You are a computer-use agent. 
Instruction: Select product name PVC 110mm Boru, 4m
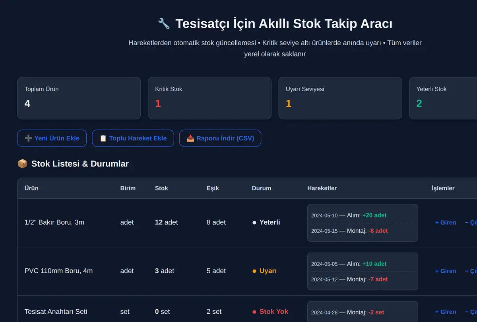58,271
